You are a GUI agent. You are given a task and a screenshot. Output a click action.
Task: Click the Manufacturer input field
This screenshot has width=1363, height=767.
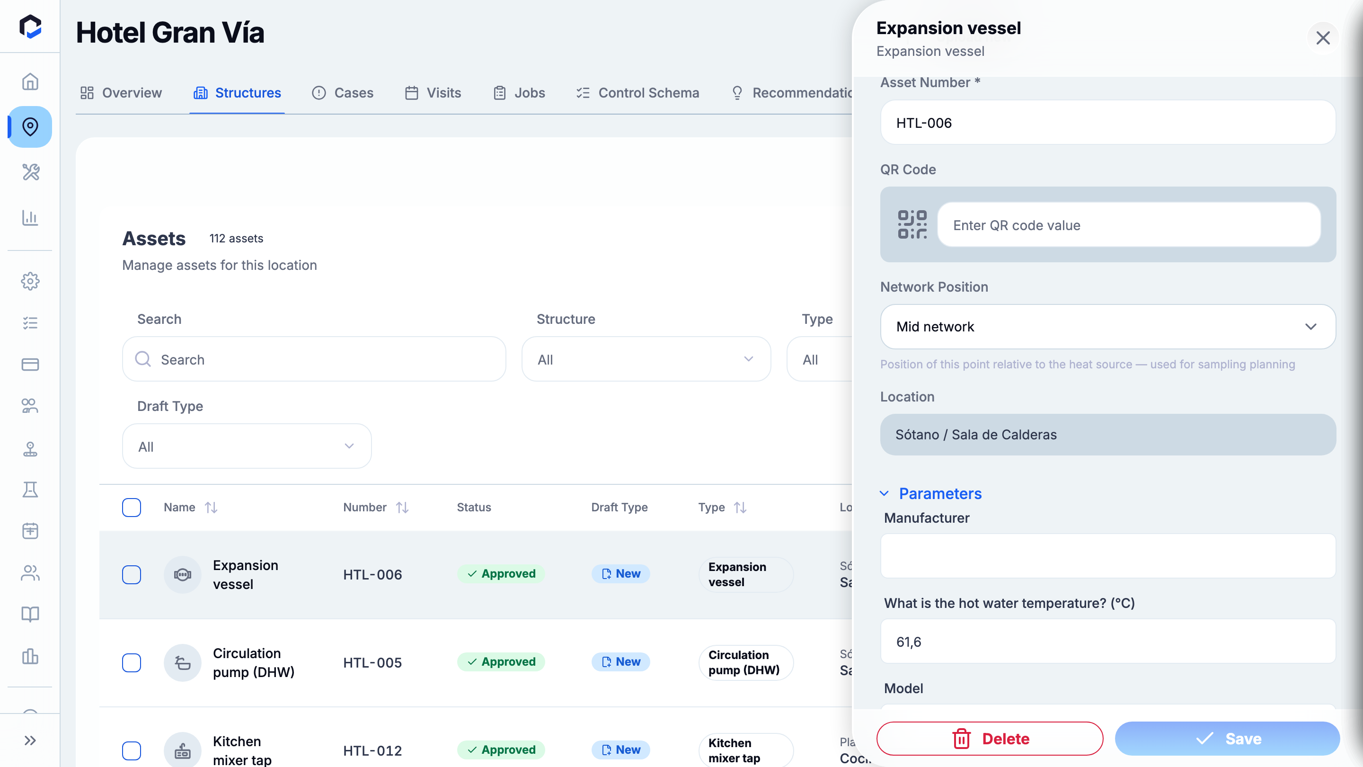(x=1107, y=556)
